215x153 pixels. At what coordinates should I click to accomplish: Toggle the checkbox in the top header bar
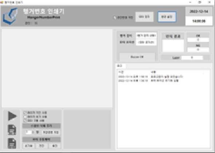pyautogui.click(x=115, y=17)
